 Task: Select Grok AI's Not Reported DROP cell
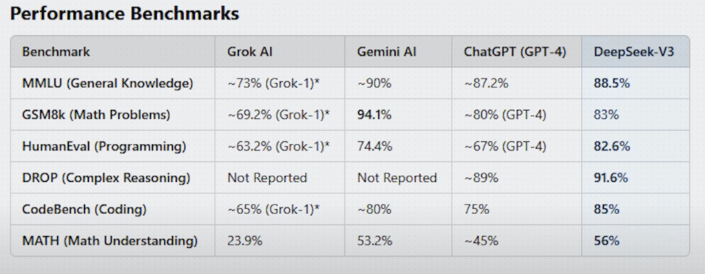pyautogui.click(x=267, y=178)
